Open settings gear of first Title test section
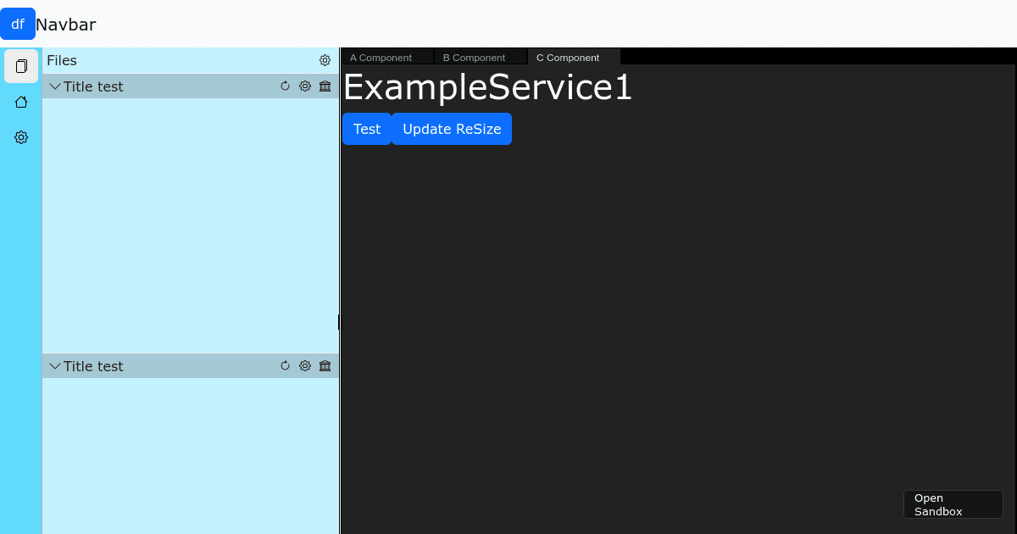The image size is (1017, 534). pyautogui.click(x=305, y=86)
